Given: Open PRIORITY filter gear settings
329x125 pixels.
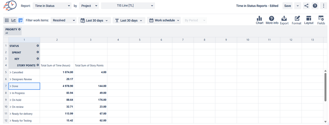Looking at the screenshot, I should click(19, 29).
